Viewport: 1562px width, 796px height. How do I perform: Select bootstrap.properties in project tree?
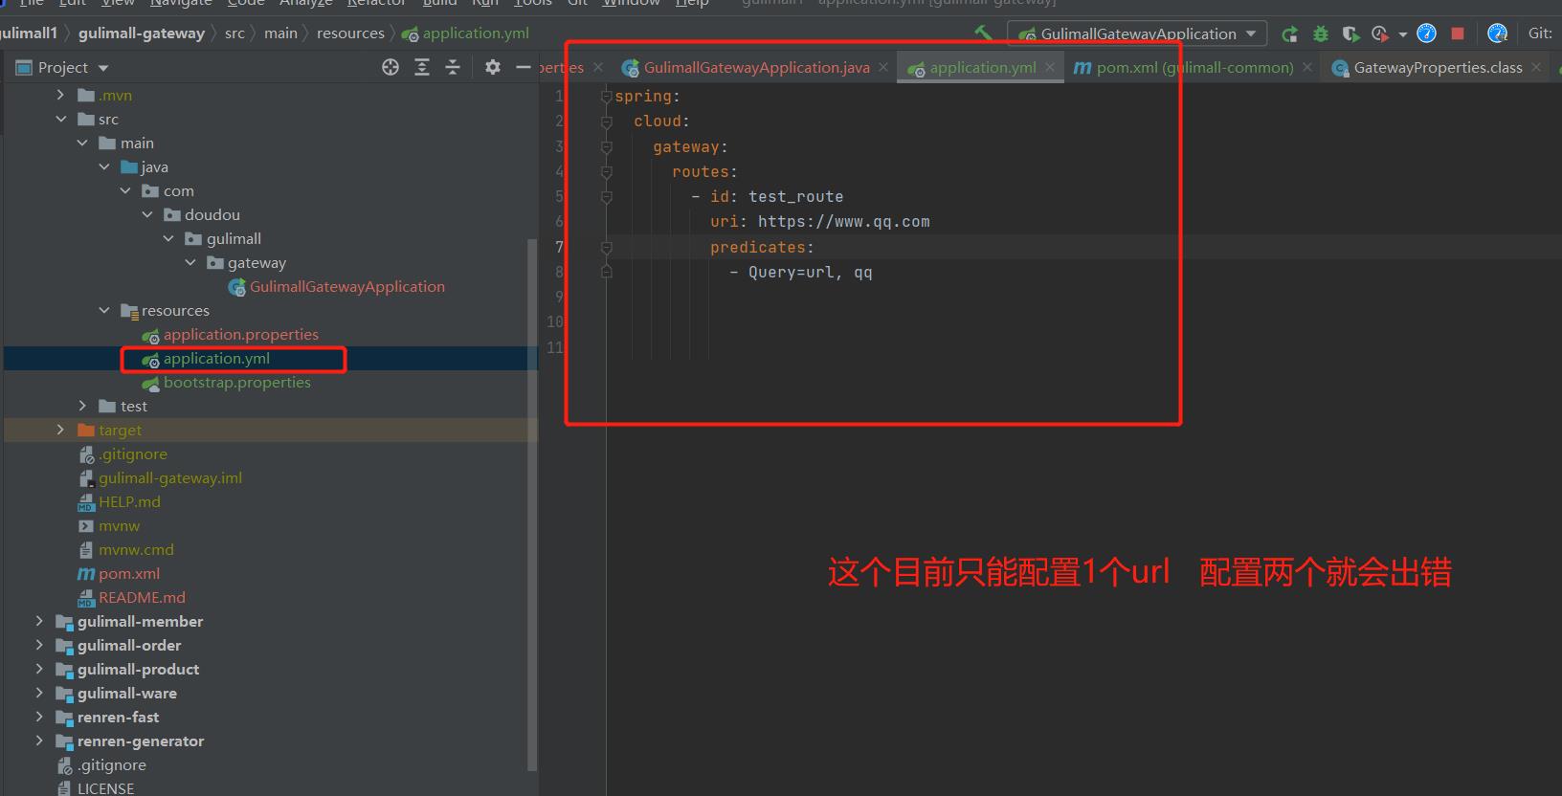click(226, 382)
